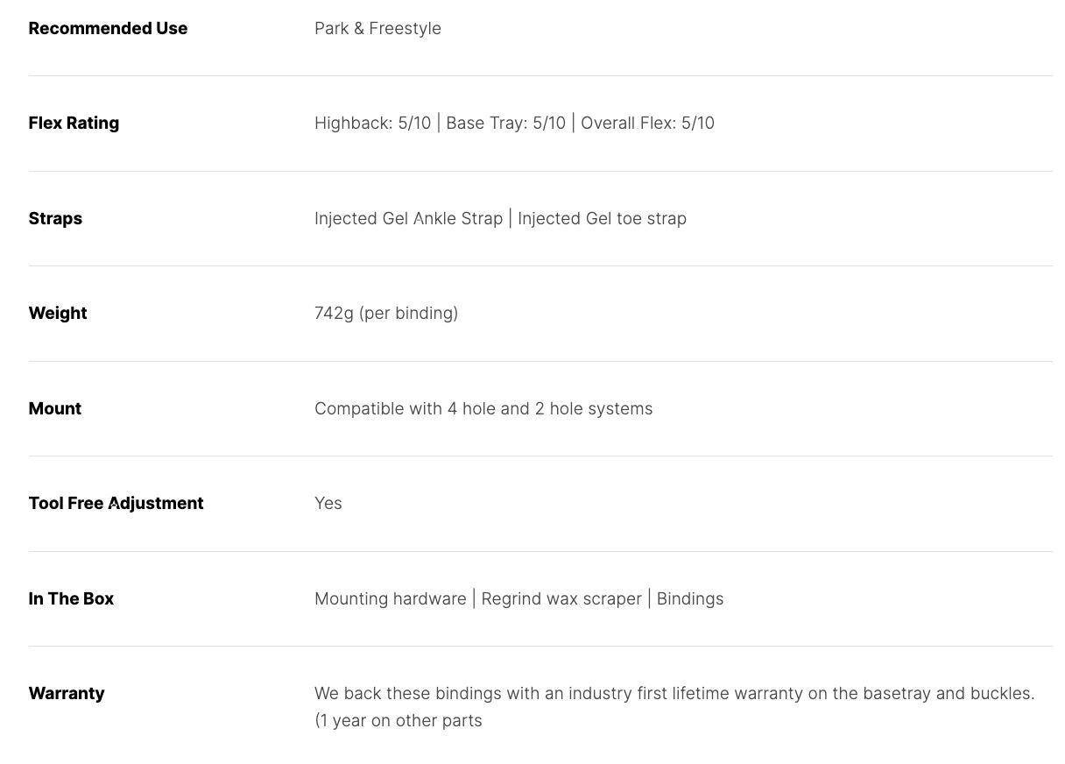
Task: Click the Warranty row heading
Action: coord(67,693)
